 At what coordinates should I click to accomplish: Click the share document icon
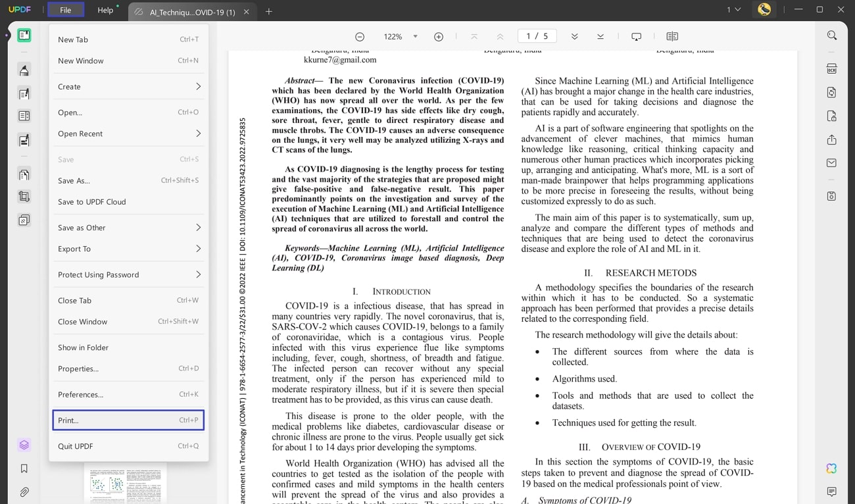coord(832,139)
